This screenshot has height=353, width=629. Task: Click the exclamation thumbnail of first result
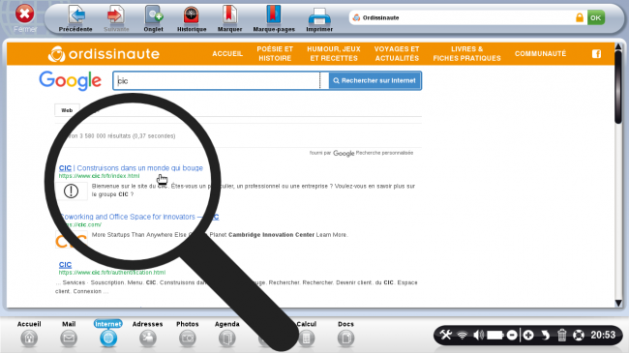[71, 191]
